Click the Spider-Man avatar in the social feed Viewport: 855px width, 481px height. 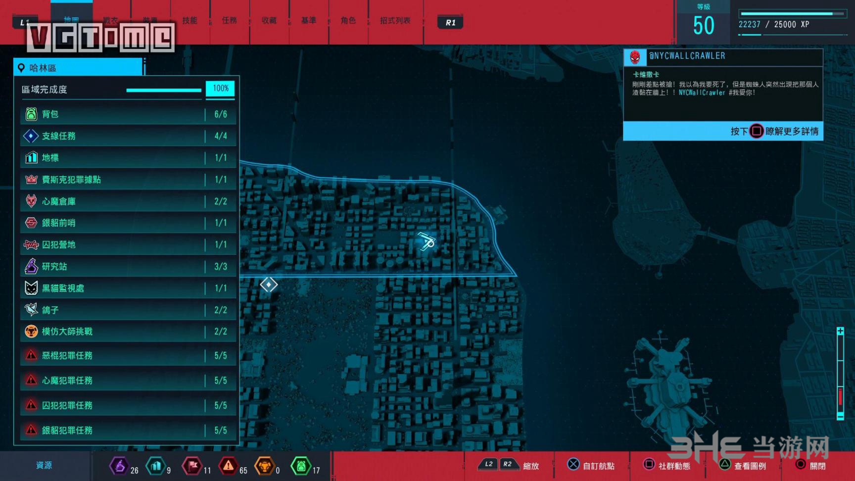(x=635, y=57)
